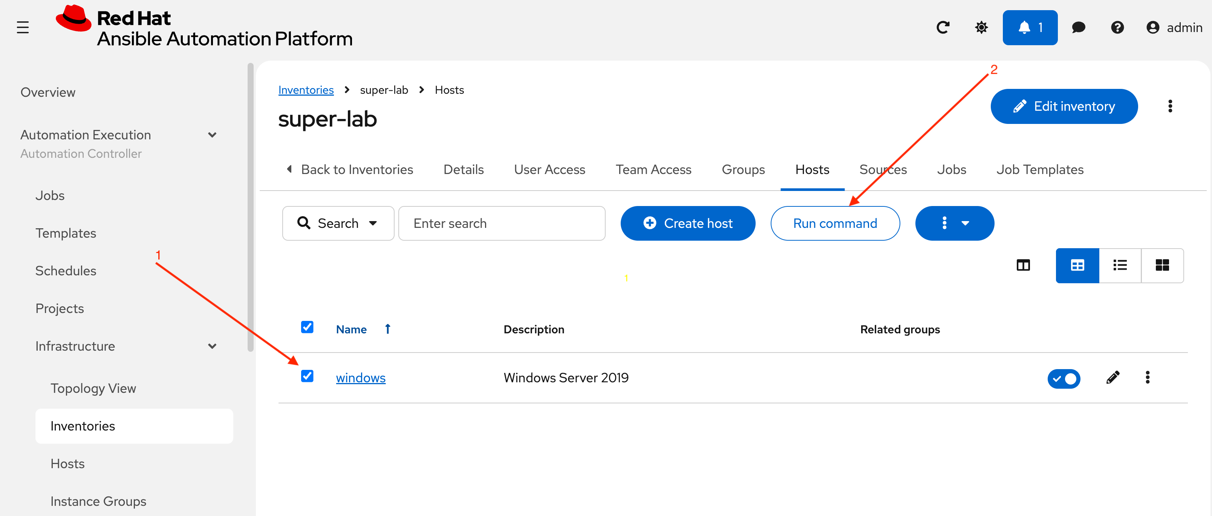1212x516 pixels.
Task: Click the Run command button
Action: coord(835,223)
